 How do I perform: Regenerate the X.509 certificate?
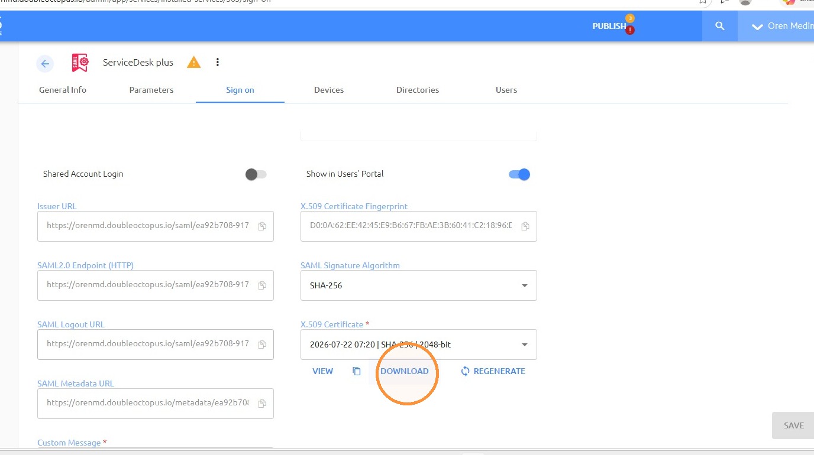[493, 371]
